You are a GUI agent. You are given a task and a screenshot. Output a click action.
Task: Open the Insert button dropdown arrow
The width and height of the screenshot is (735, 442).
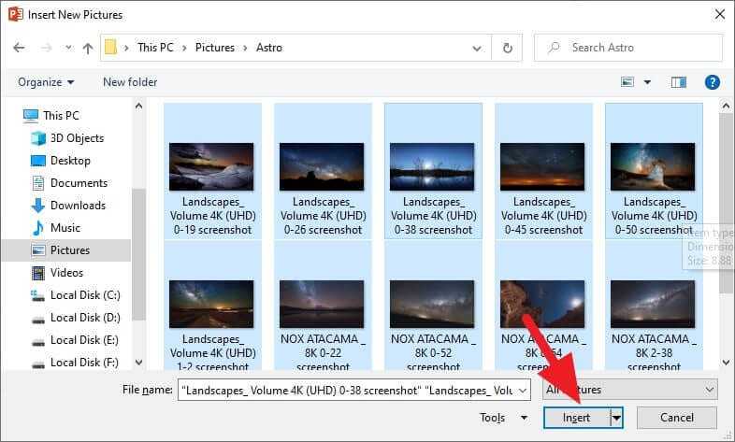click(x=617, y=417)
